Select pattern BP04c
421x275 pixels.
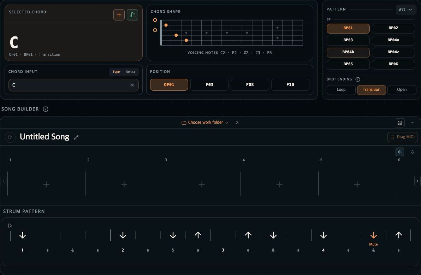click(x=393, y=52)
